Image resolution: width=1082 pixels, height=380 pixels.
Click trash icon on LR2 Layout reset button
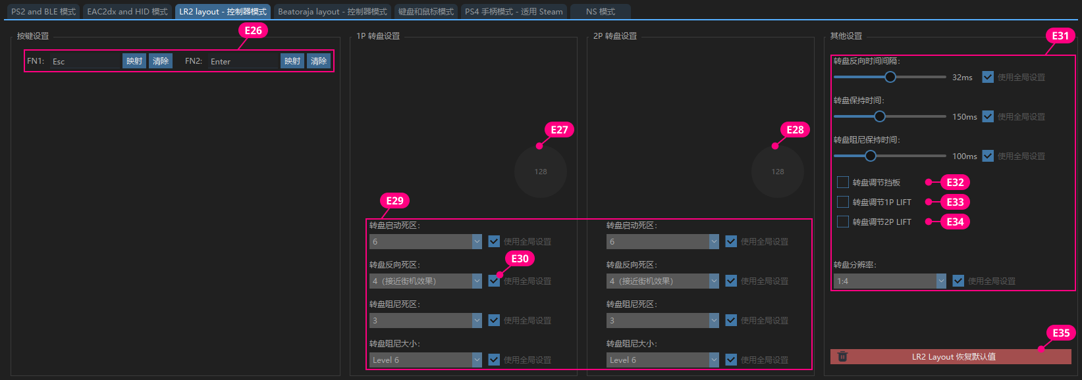[842, 356]
